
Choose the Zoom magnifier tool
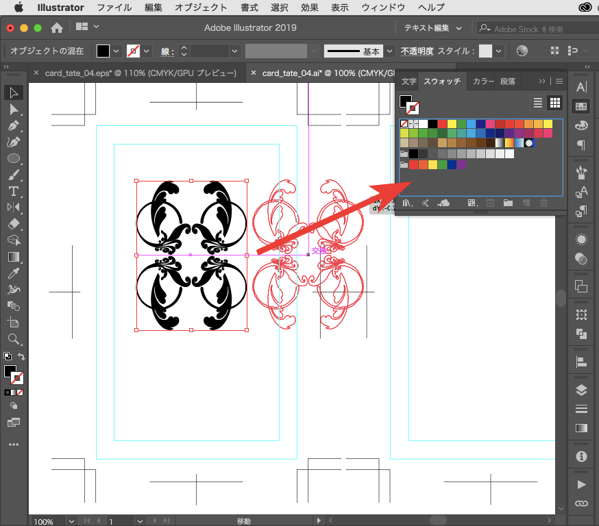coord(13,339)
